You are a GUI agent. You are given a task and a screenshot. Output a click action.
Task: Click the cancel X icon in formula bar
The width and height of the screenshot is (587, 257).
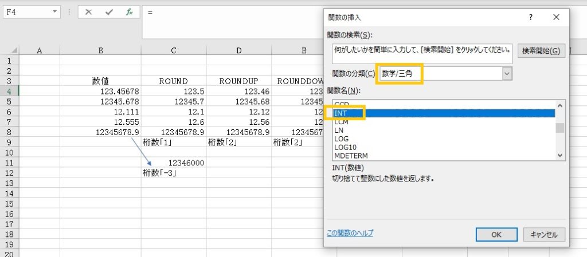point(88,11)
